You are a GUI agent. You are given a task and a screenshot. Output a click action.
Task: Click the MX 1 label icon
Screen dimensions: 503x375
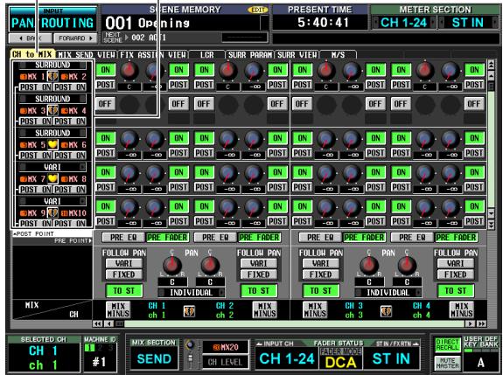[24, 77]
